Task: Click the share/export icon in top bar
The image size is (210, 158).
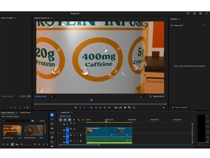Action: coord(194,13)
